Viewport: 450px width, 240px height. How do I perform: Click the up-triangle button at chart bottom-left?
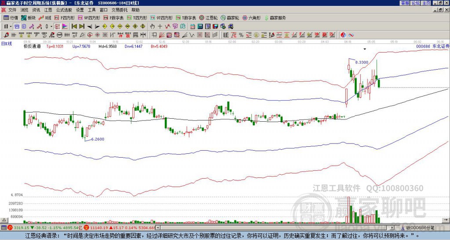point(4,220)
